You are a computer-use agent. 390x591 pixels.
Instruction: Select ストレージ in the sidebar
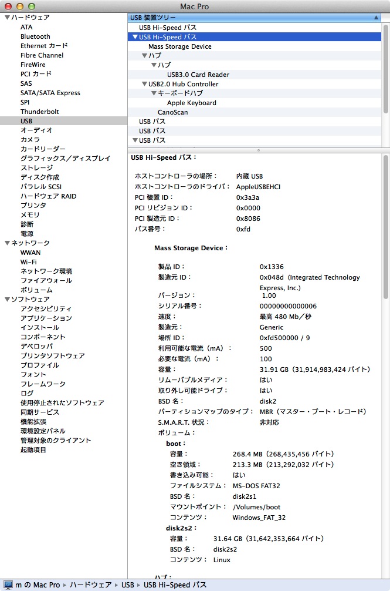pyautogui.click(x=36, y=168)
